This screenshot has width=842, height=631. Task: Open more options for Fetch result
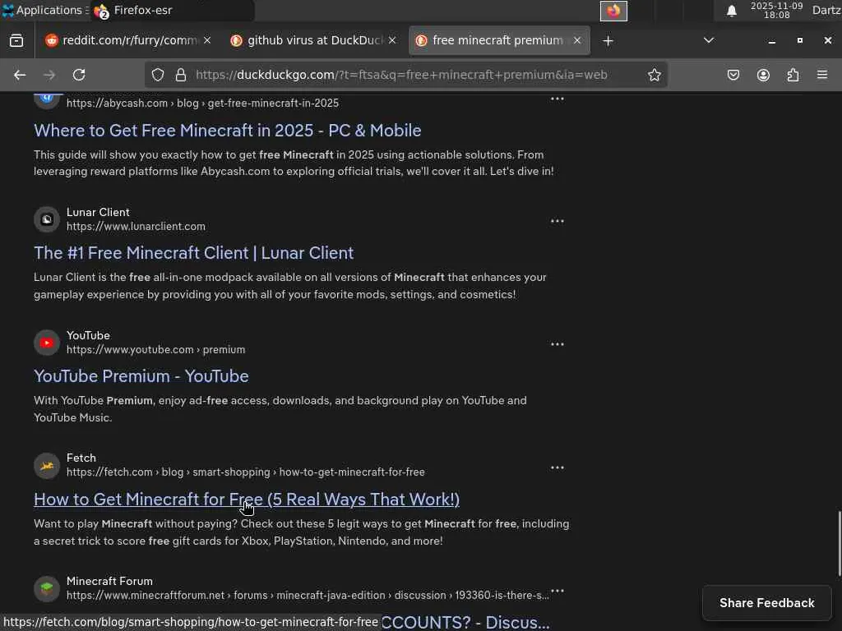tap(557, 467)
